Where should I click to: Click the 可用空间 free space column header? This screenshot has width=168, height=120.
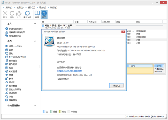pos(94,22)
